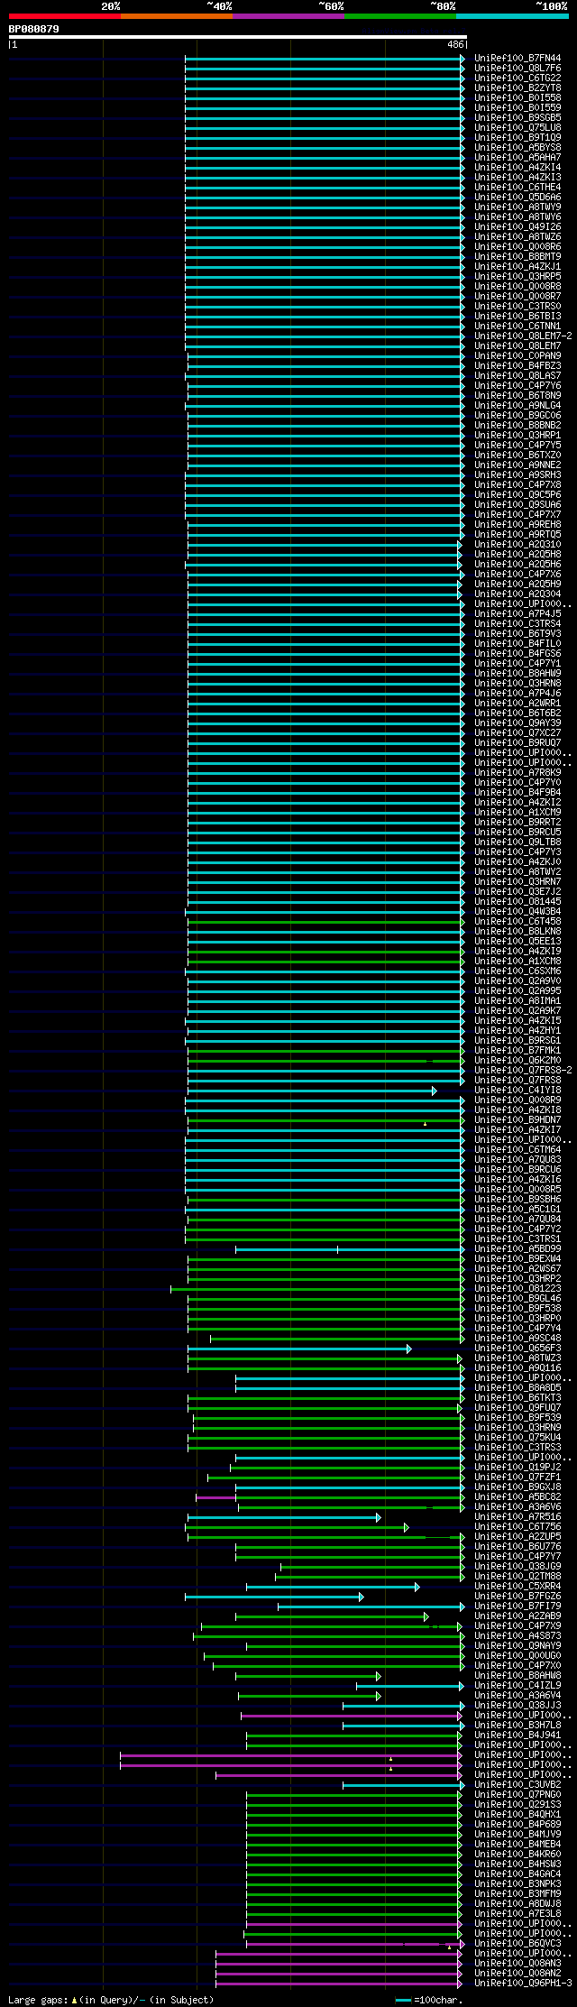
Task: Select the UniRef100_C6THE4 label
Action: (517, 187)
